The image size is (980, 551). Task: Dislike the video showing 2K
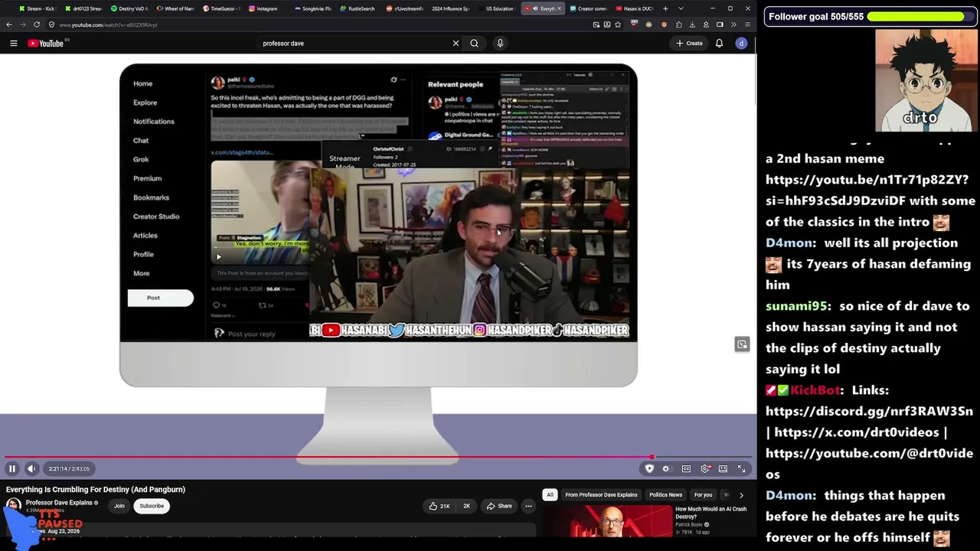(x=466, y=506)
